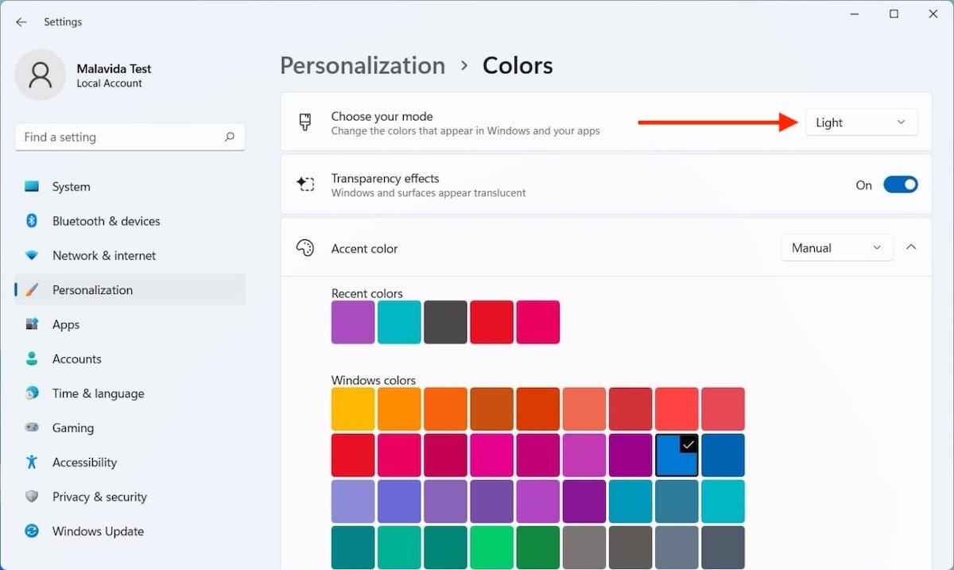Click the Windows colors label

374,380
